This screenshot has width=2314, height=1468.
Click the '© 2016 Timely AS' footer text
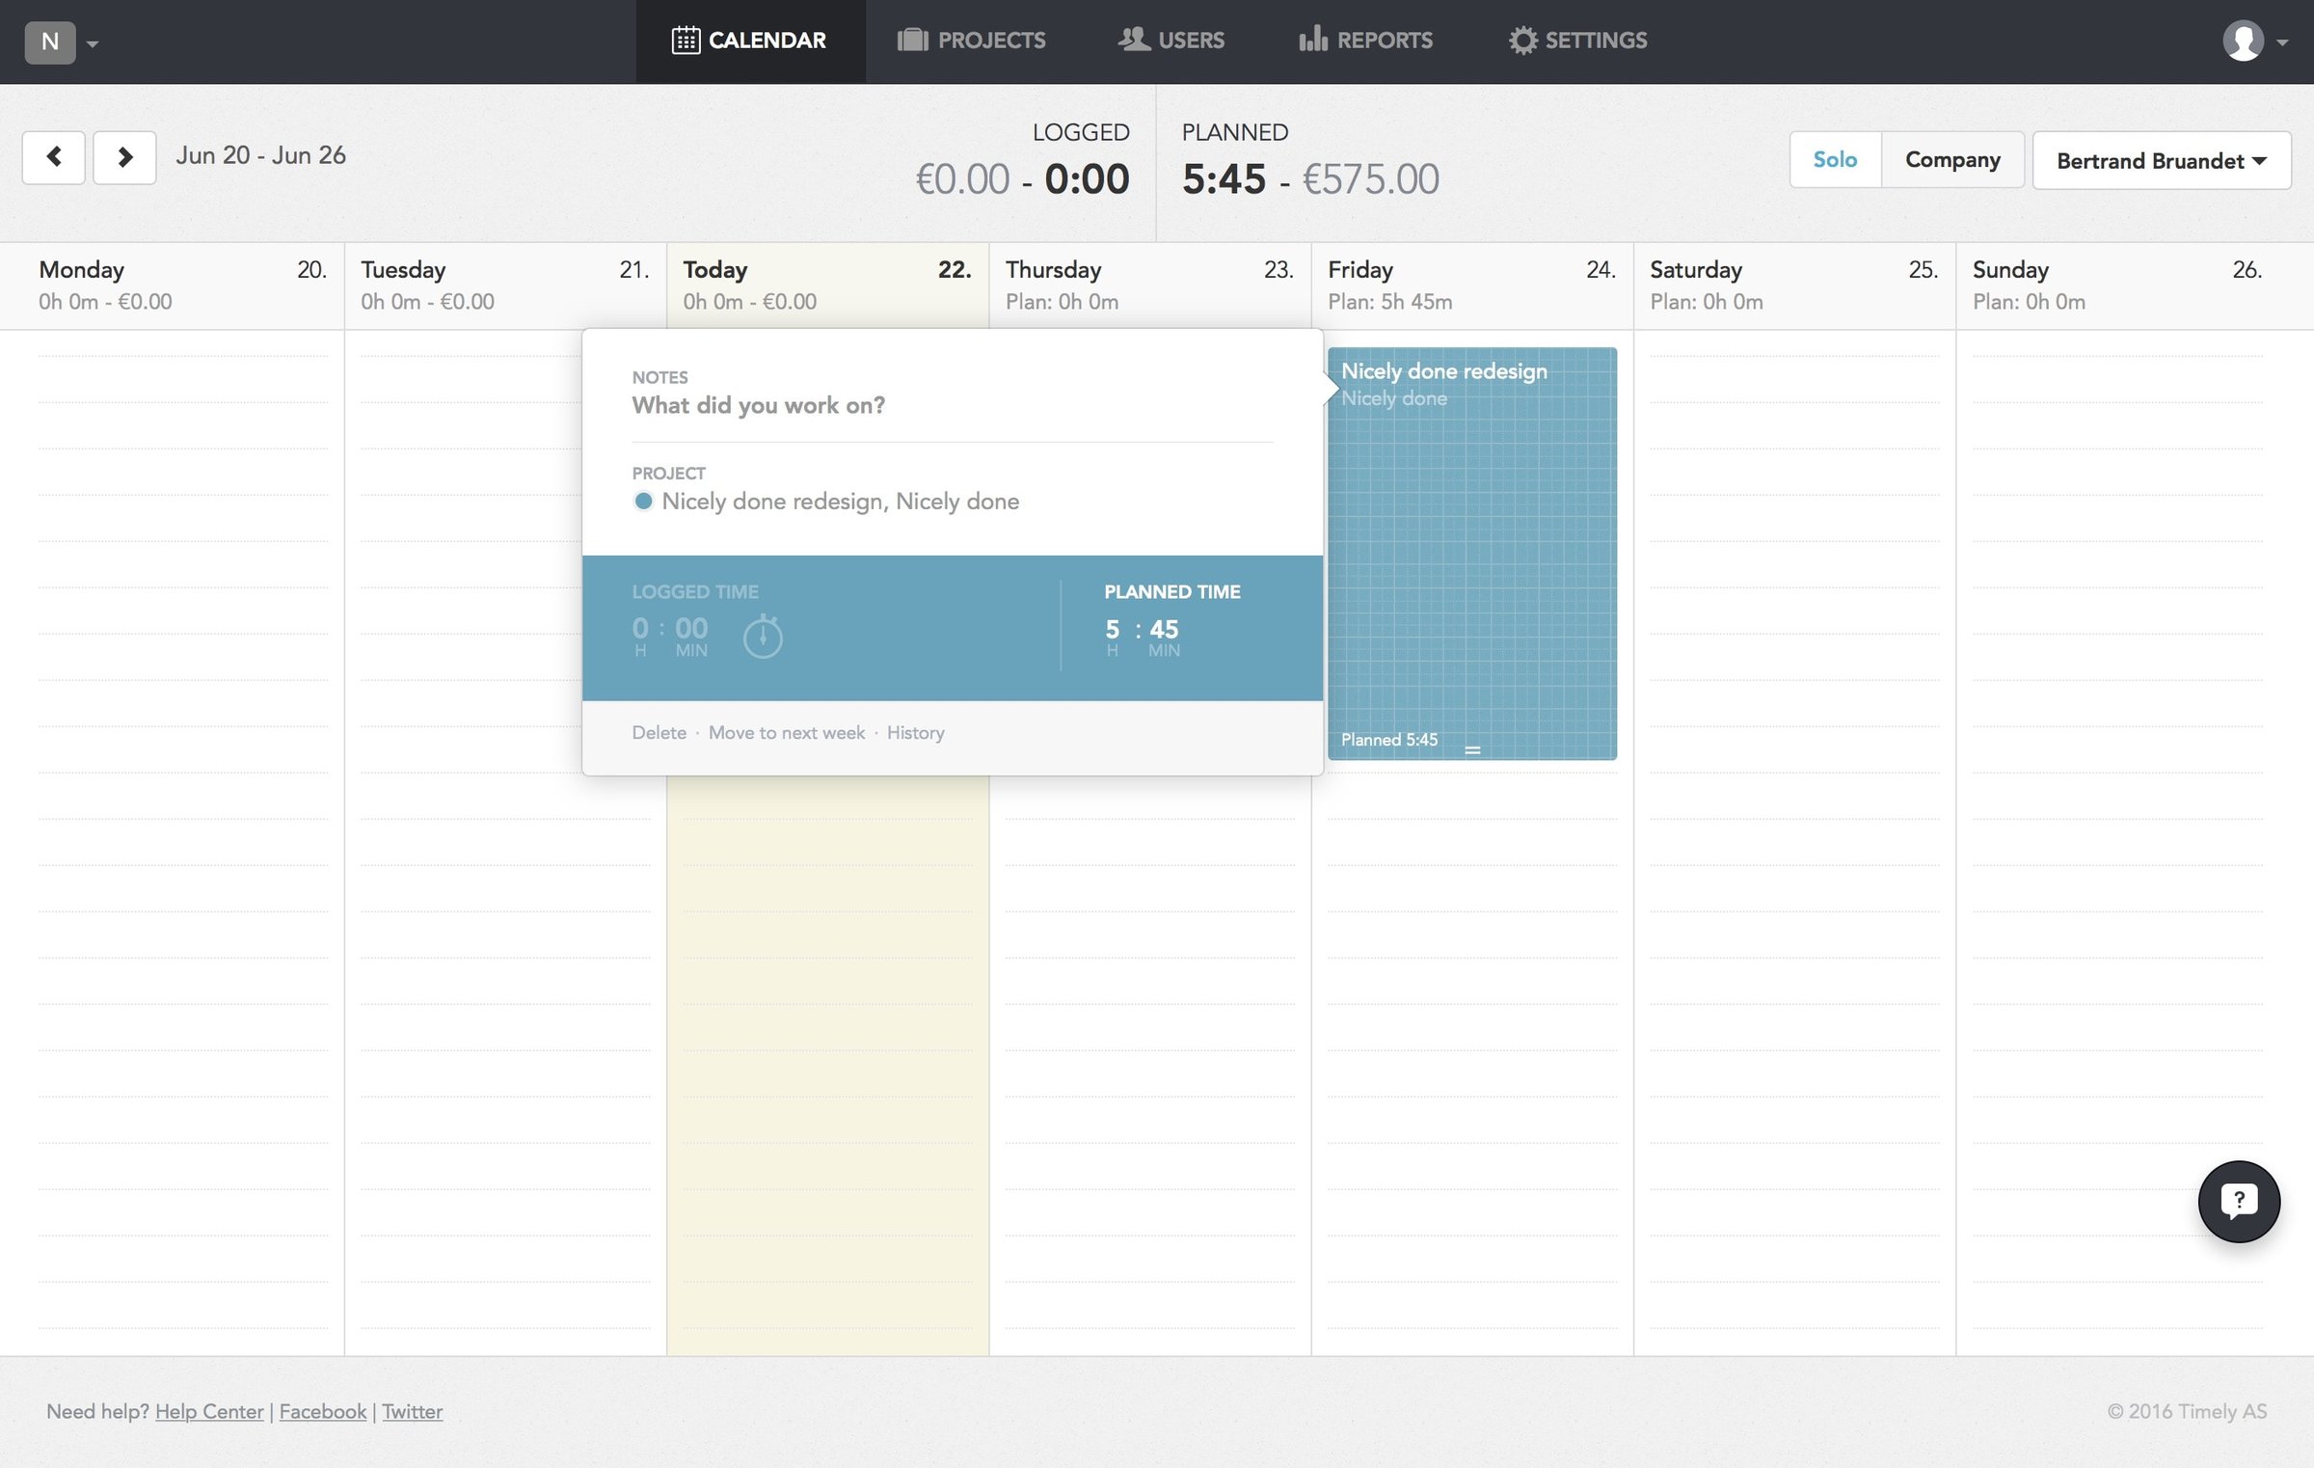[x=2187, y=1412]
